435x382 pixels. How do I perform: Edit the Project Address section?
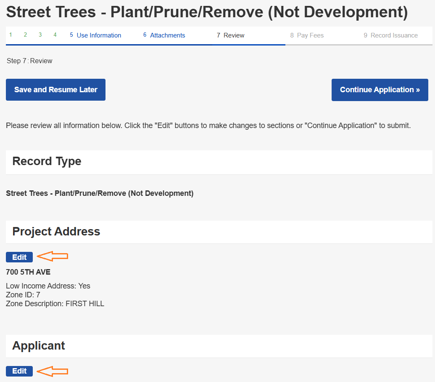(x=19, y=257)
